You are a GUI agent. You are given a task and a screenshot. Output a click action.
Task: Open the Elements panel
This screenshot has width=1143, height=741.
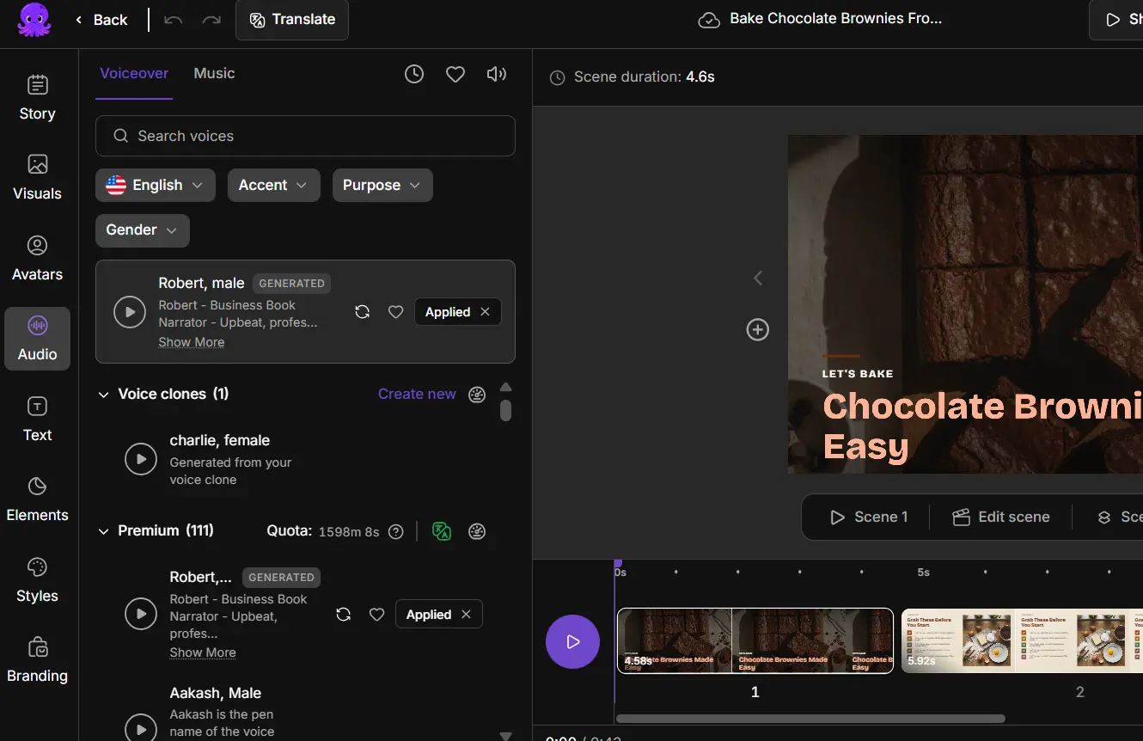click(37, 499)
